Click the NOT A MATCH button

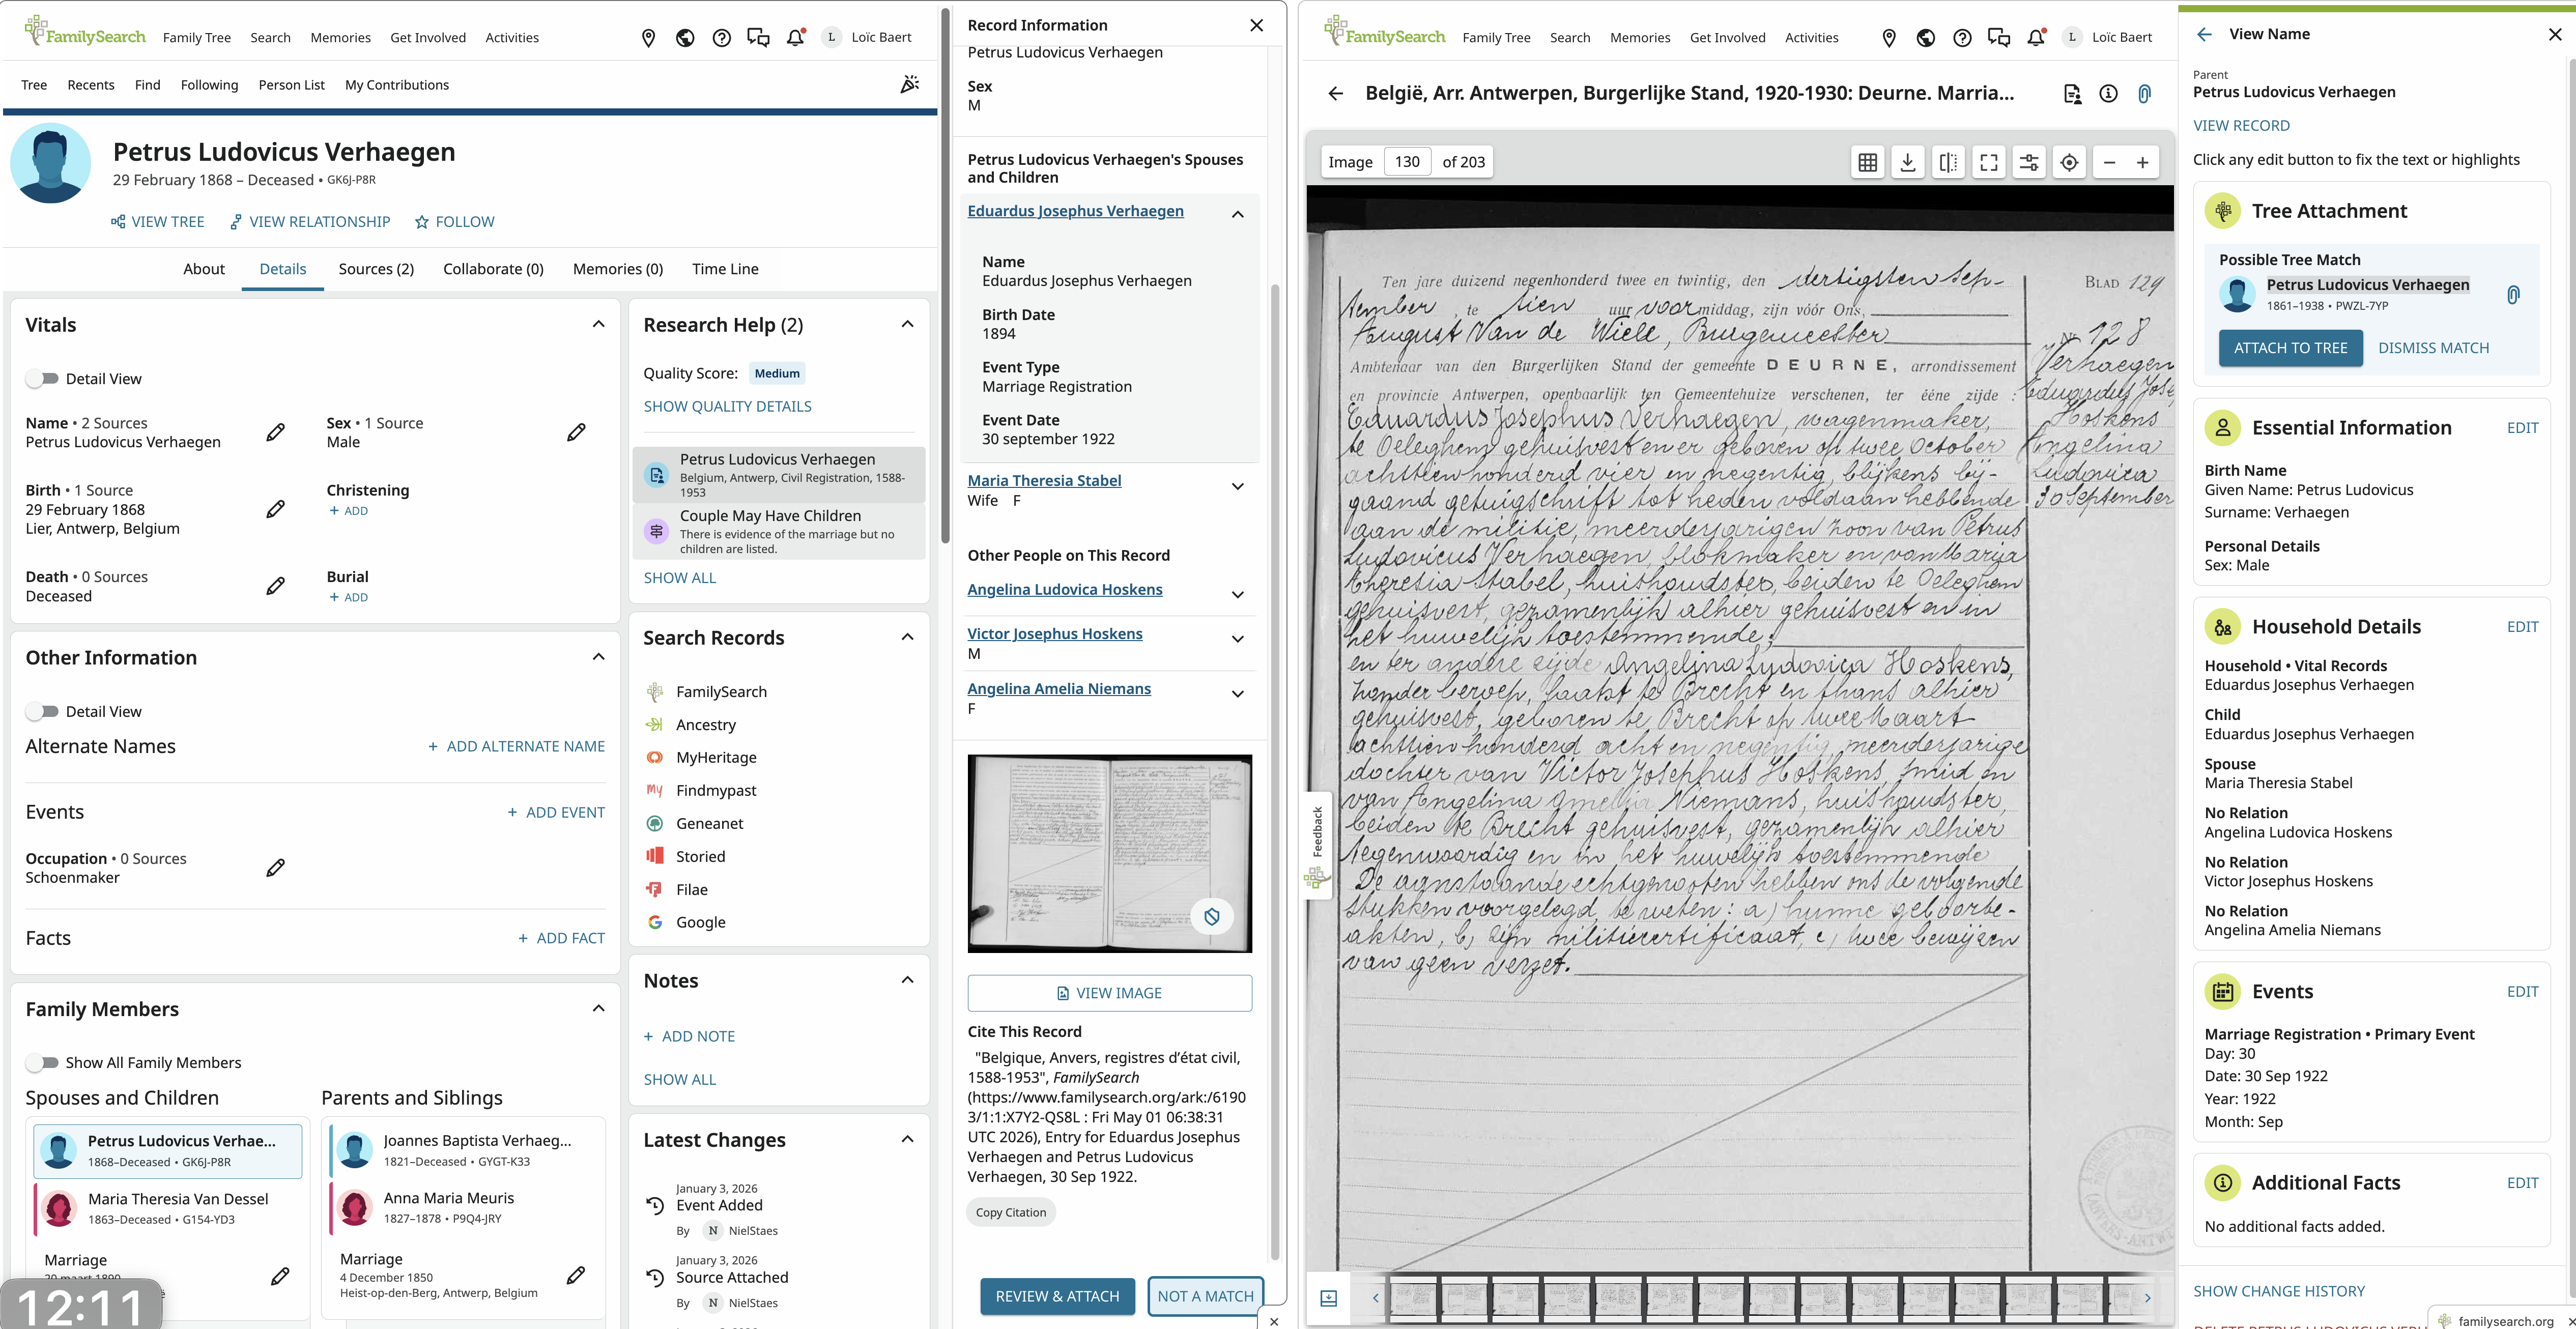1205,1296
